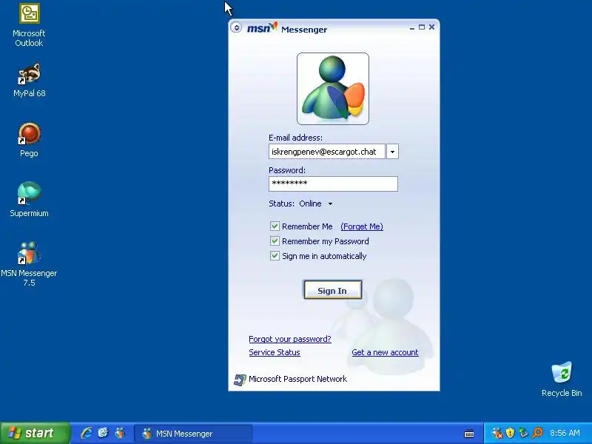
Task: Click the MSN Messenger display picture
Action: coord(332,89)
